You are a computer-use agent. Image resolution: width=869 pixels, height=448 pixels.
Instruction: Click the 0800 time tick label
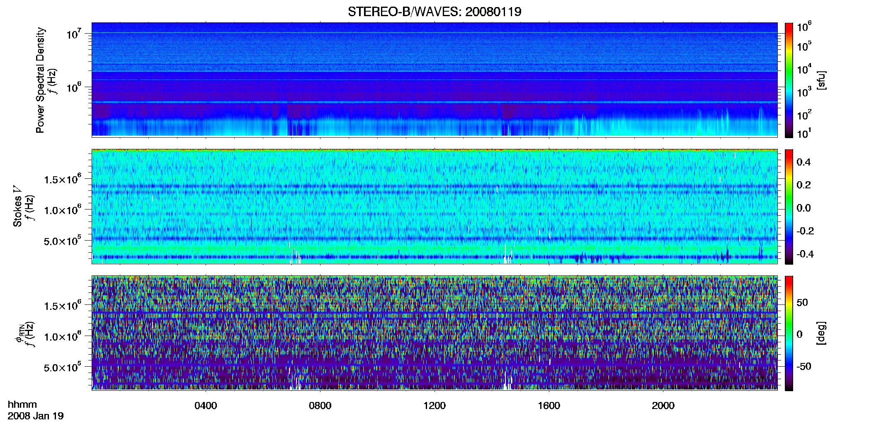pyautogui.click(x=320, y=406)
